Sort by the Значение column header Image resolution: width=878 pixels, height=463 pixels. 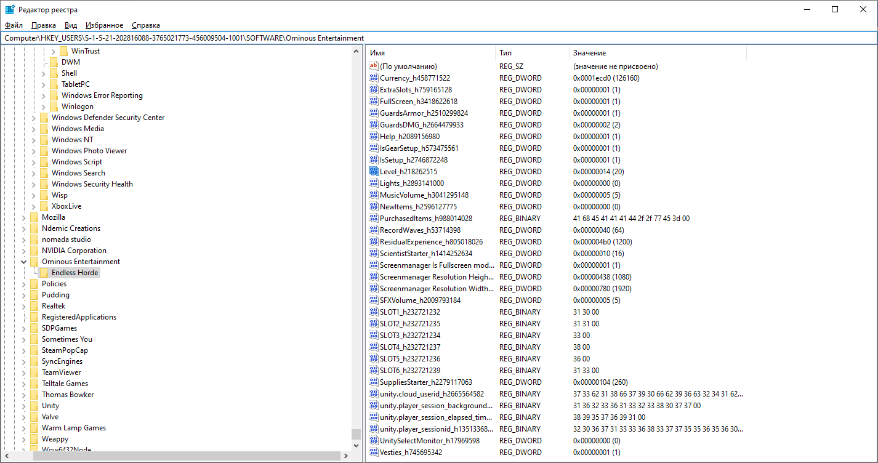(x=658, y=53)
